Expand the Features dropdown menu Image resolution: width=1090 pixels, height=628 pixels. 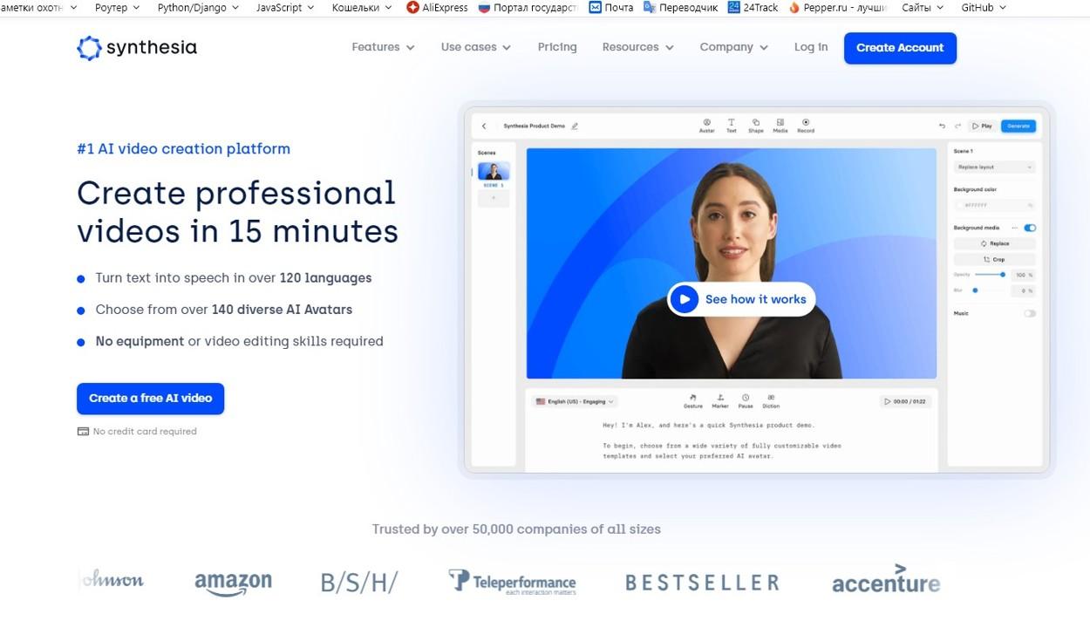coord(383,47)
